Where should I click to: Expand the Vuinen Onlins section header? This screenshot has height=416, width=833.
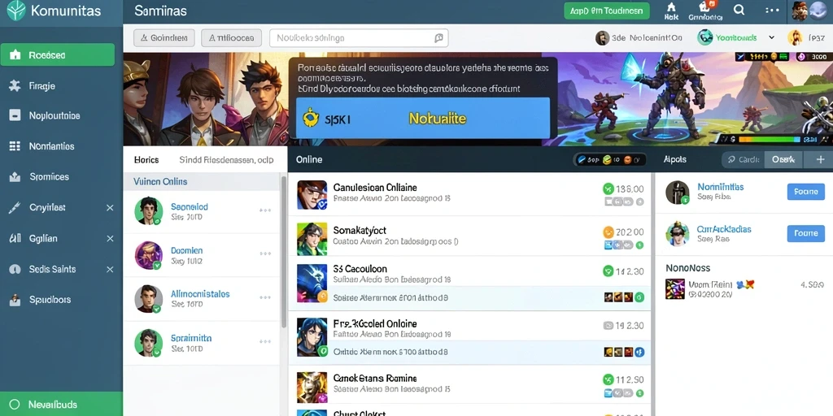[x=202, y=181]
